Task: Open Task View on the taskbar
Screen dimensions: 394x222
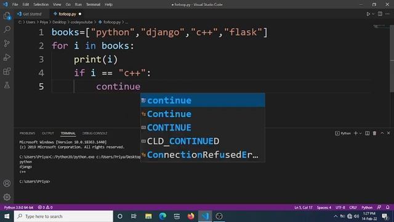Action: click(134, 216)
